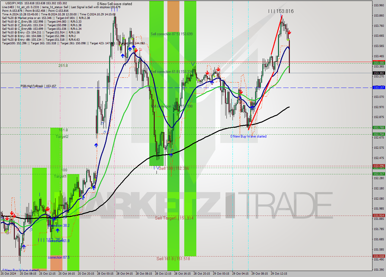Click the 'Sell 100 | 152.396' label
Viewport: 386px width, 277px height.
pyautogui.click(x=174, y=168)
